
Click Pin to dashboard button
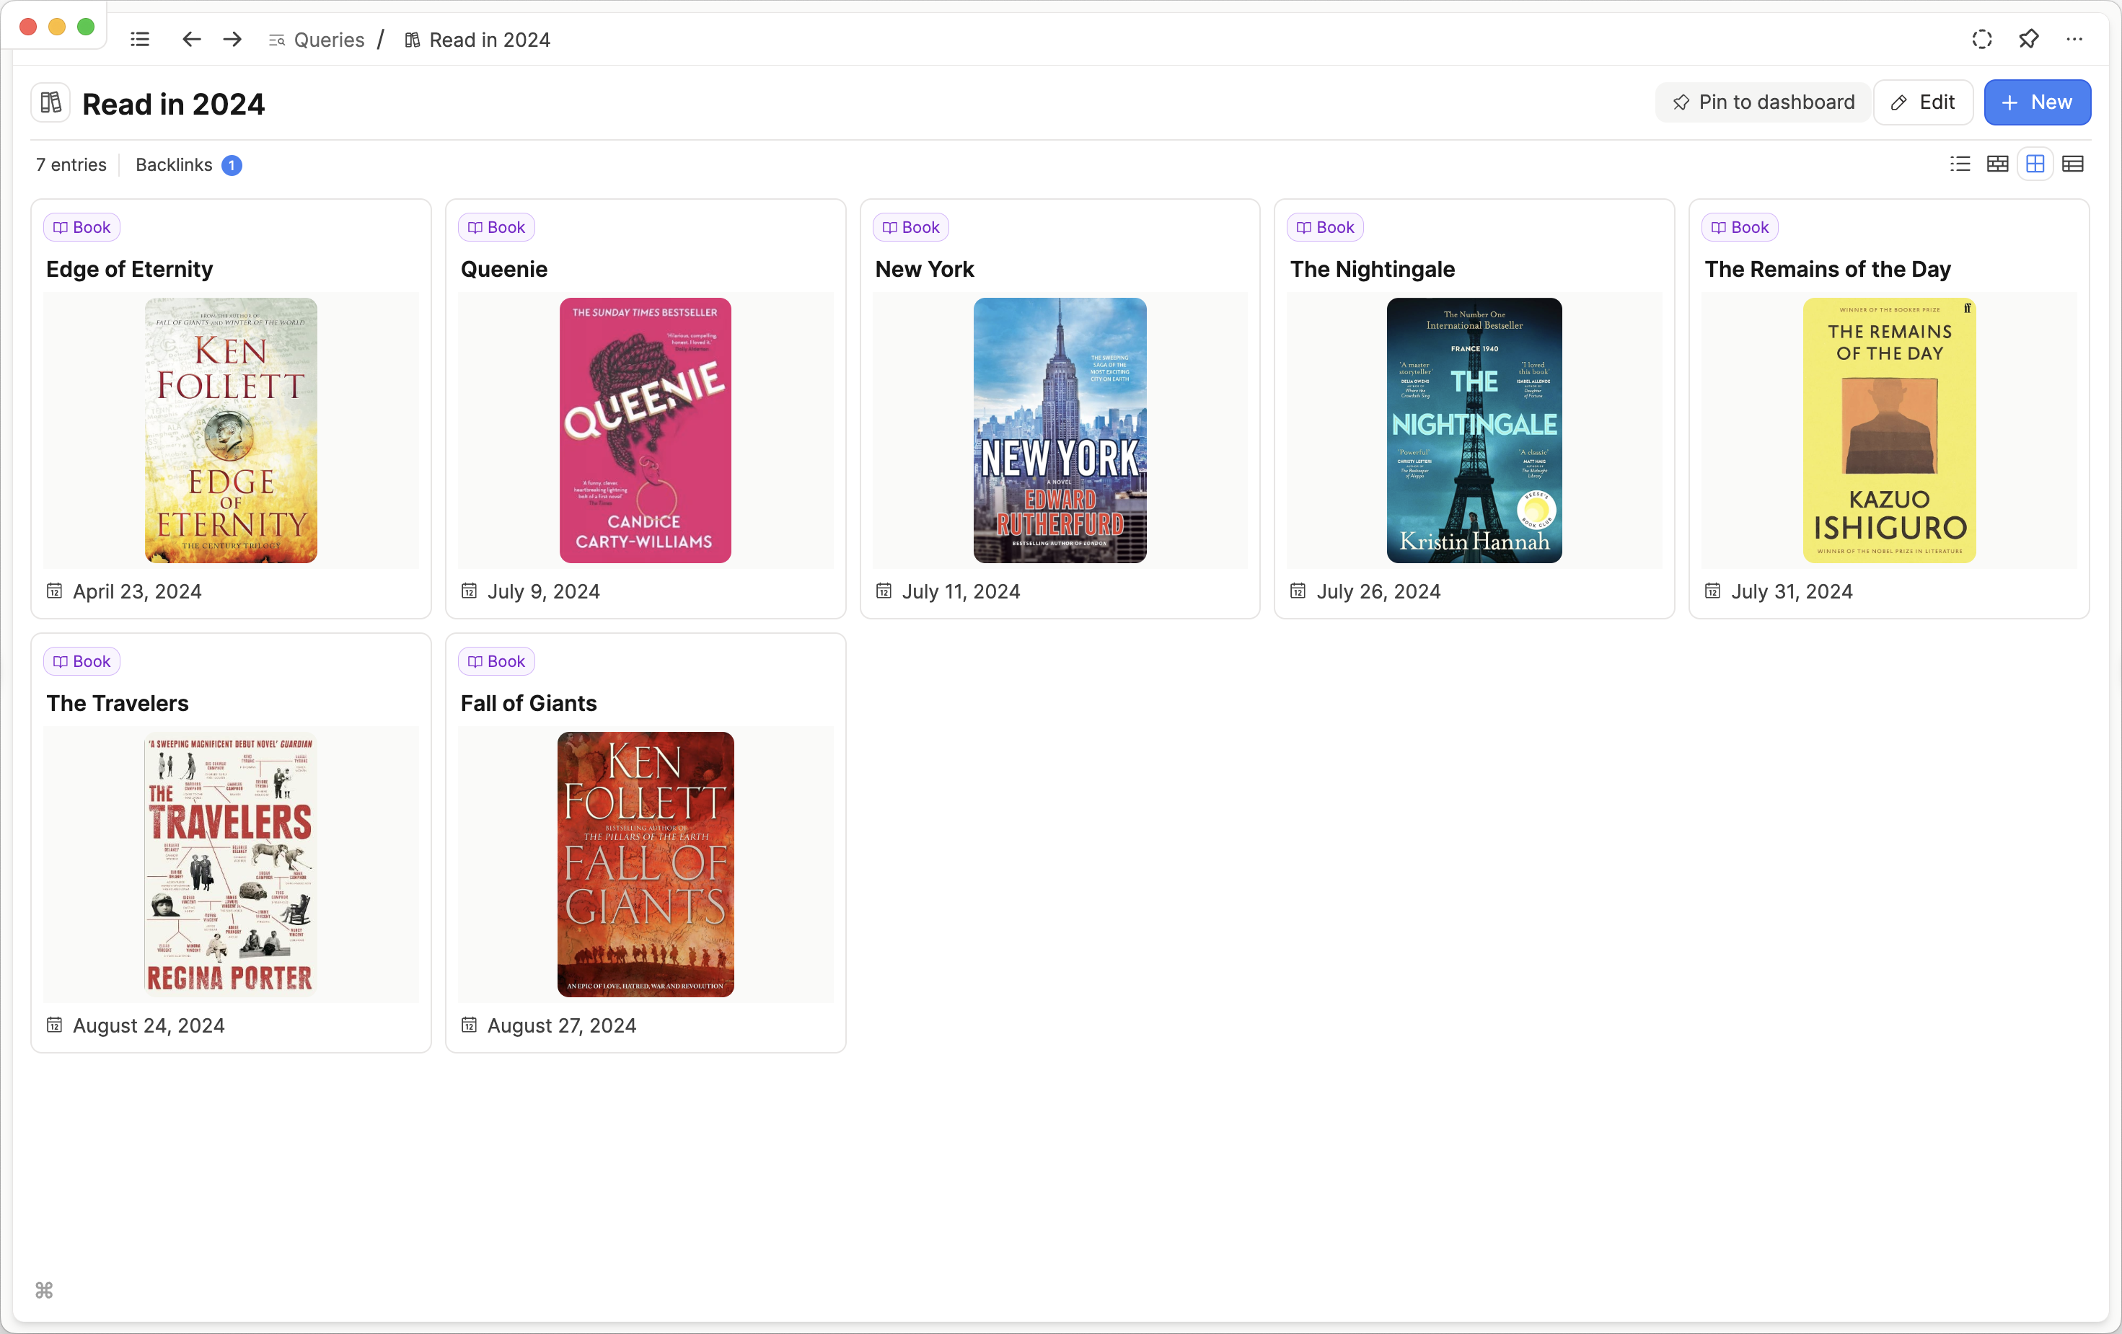[x=1764, y=102]
